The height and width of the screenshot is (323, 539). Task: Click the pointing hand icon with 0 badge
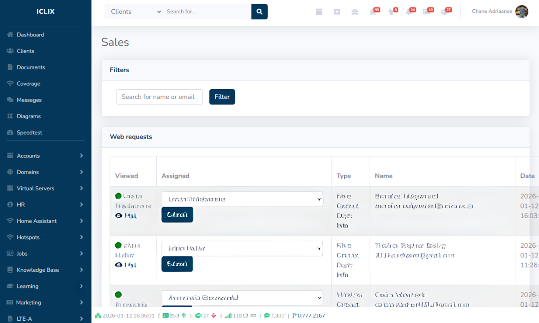click(x=391, y=12)
